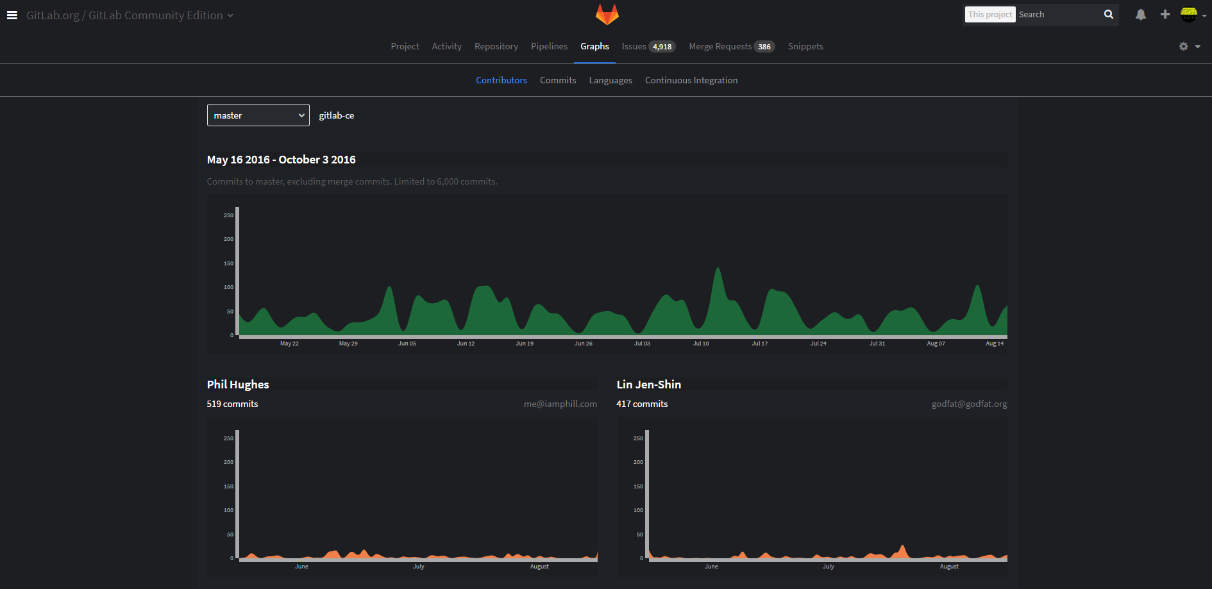This screenshot has width=1212, height=589.
Task: Expand the GitLab Community Edition breadcrumb chevron
Action: (x=230, y=15)
